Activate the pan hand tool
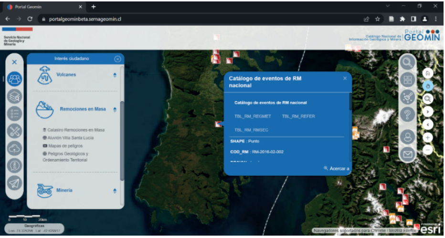This screenshot has height=238, width=445. (x=427, y=86)
